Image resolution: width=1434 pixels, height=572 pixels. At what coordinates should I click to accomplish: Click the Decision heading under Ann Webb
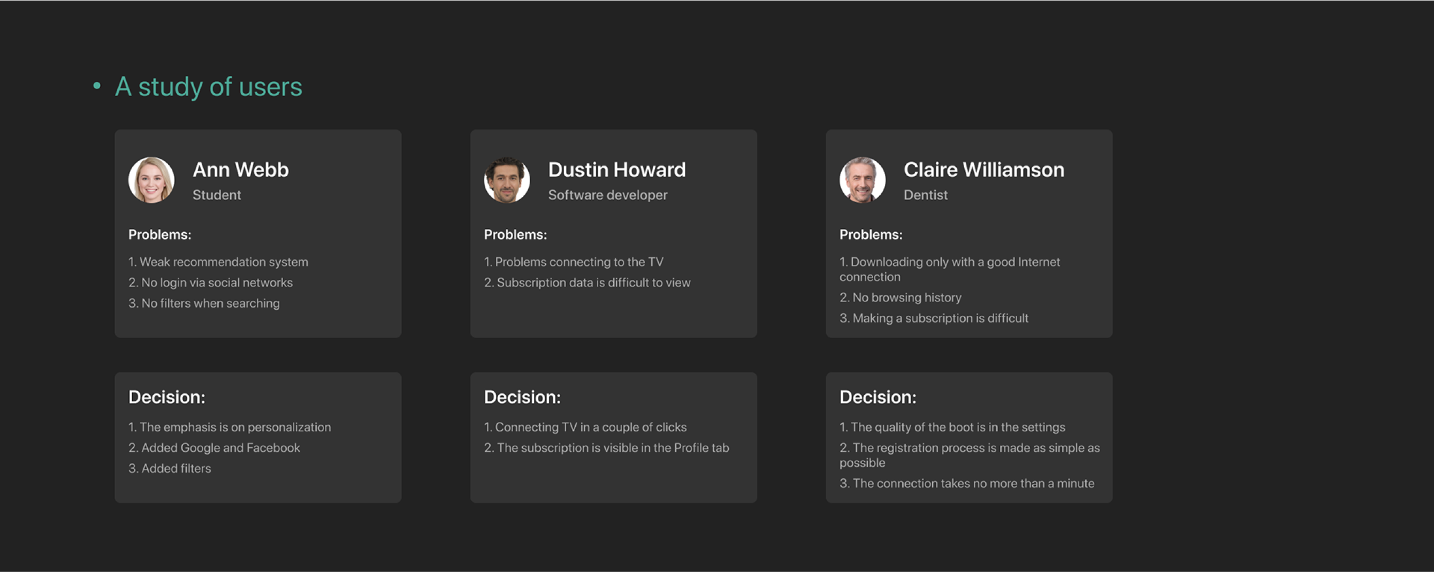click(166, 397)
